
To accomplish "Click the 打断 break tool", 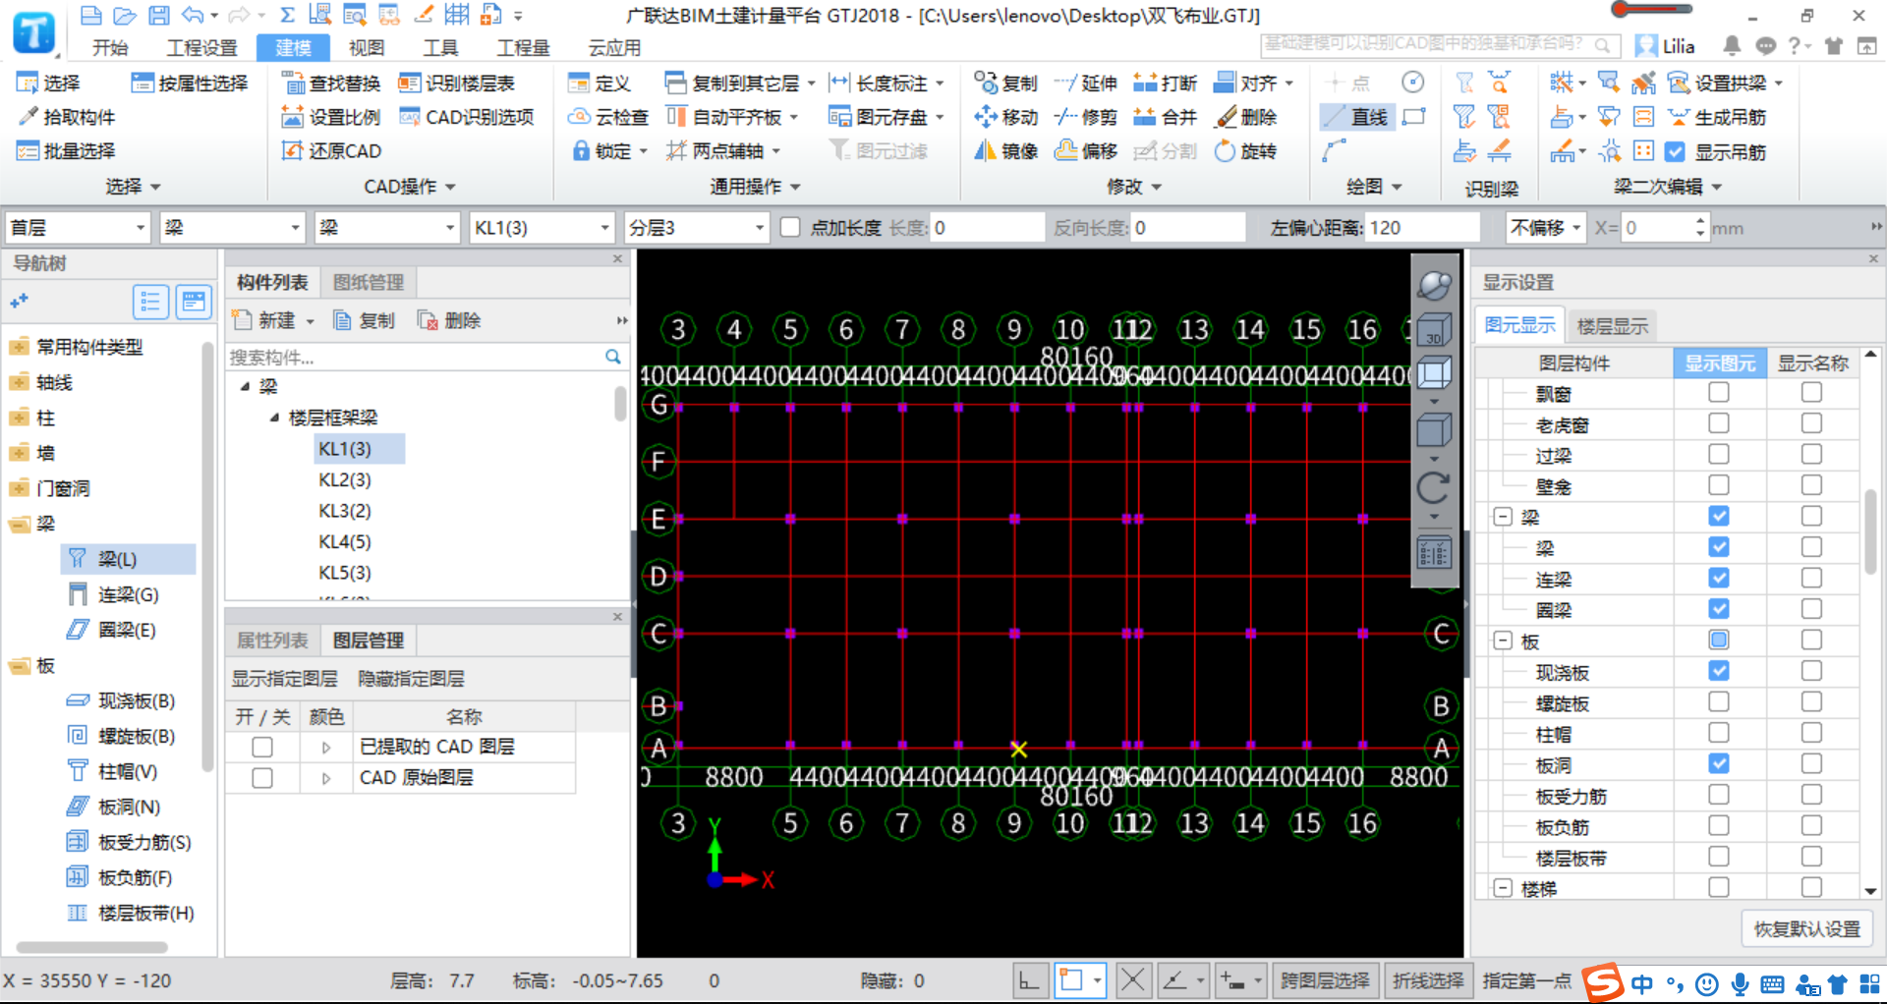I will tap(1166, 84).
